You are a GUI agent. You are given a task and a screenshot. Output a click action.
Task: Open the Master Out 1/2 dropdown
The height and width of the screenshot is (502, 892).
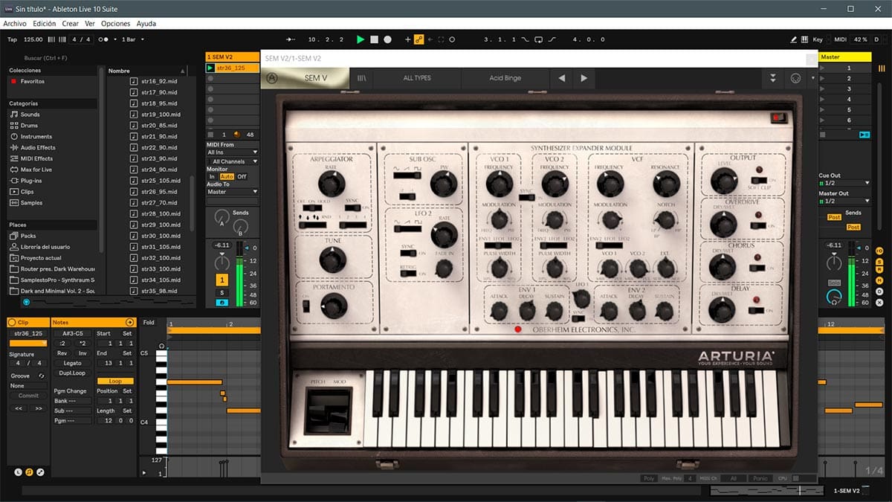point(844,201)
